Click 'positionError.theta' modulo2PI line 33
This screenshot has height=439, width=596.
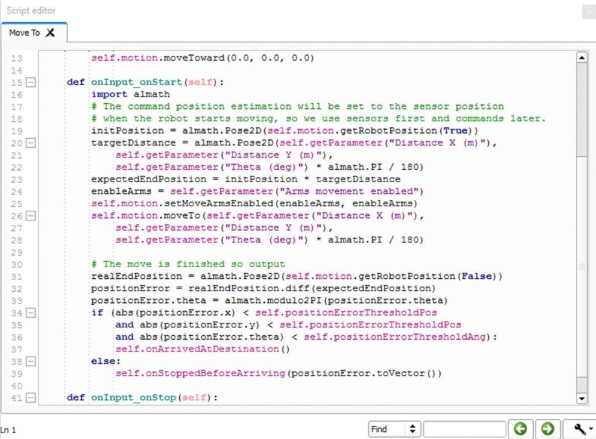[x=269, y=300]
